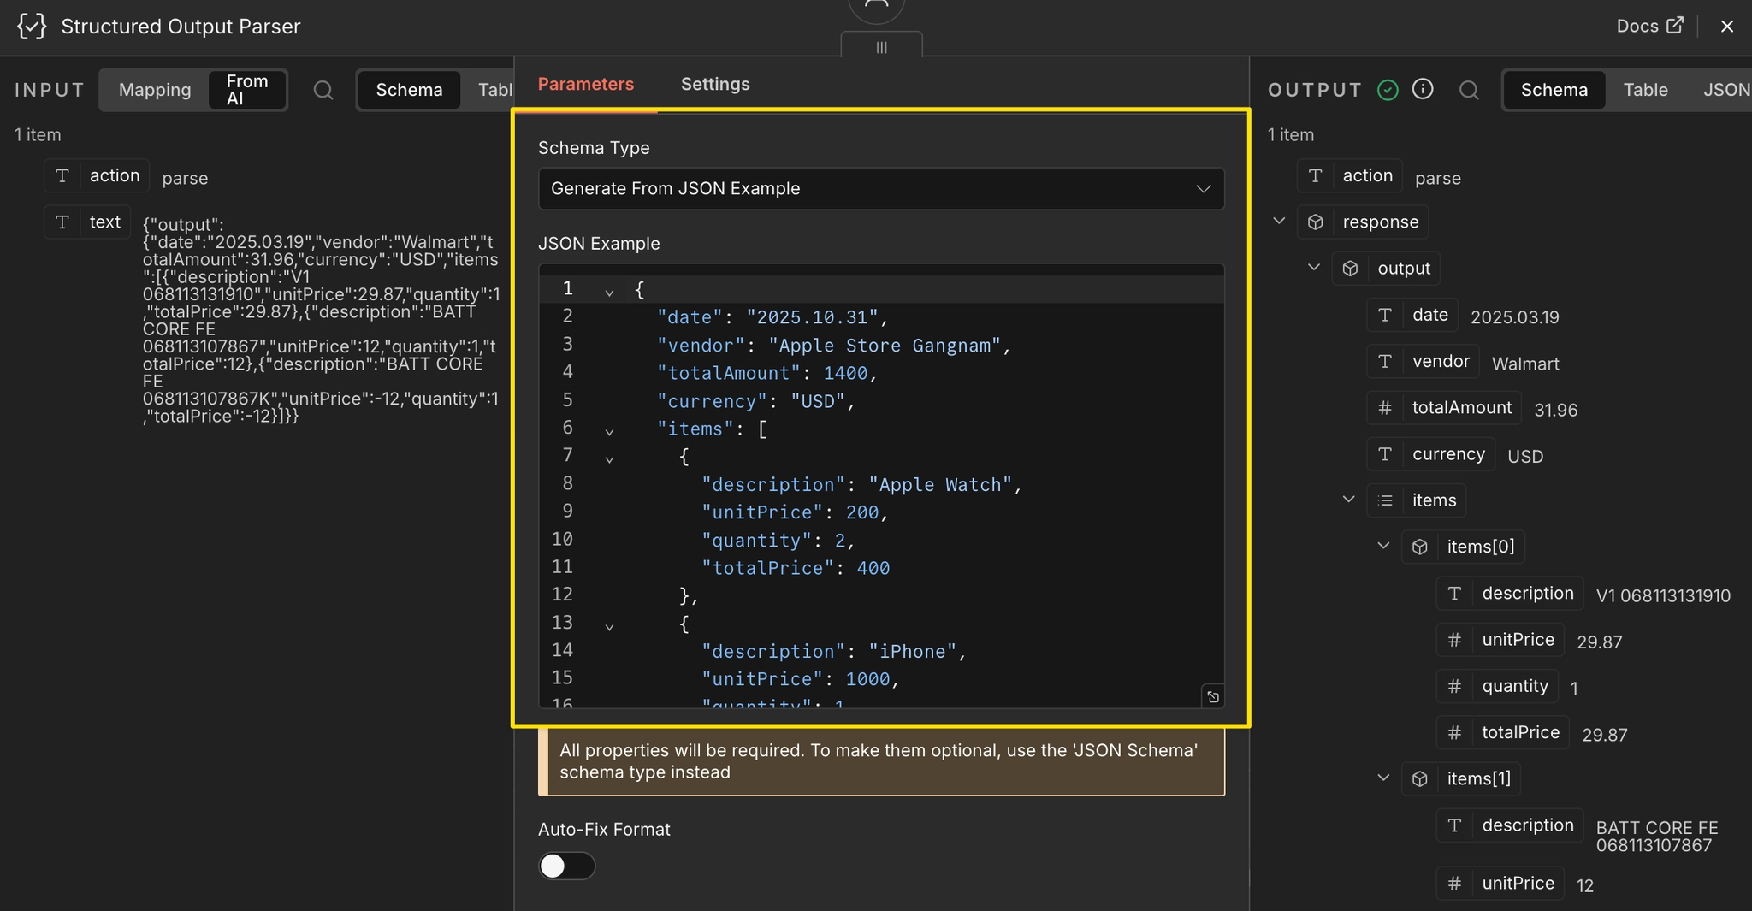Collapse the response node in OUTPUT
The width and height of the screenshot is (1752, 911).
[x=1279, y=221]
